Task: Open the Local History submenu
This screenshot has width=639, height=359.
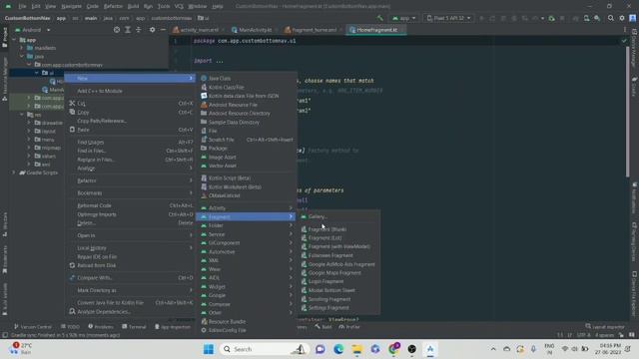Action: coord(131,248)
